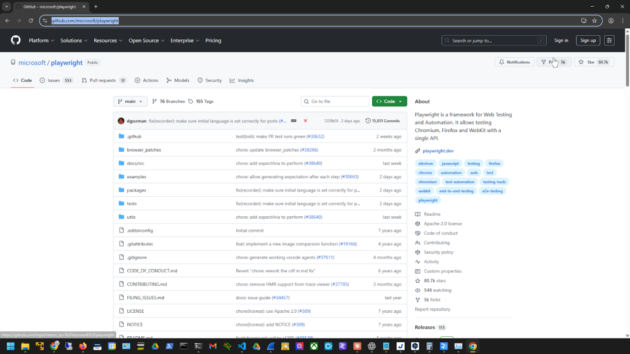The height and width of the screenshot is (354, 630).
Task: Switch to the Pull requests tab
Action: click(x=105, y=81)
